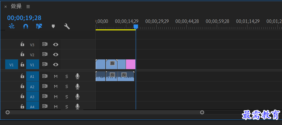This screenshot has width=282, height=125.
Task: Hide track V2 output with eye icon
Action: [56, 55]
